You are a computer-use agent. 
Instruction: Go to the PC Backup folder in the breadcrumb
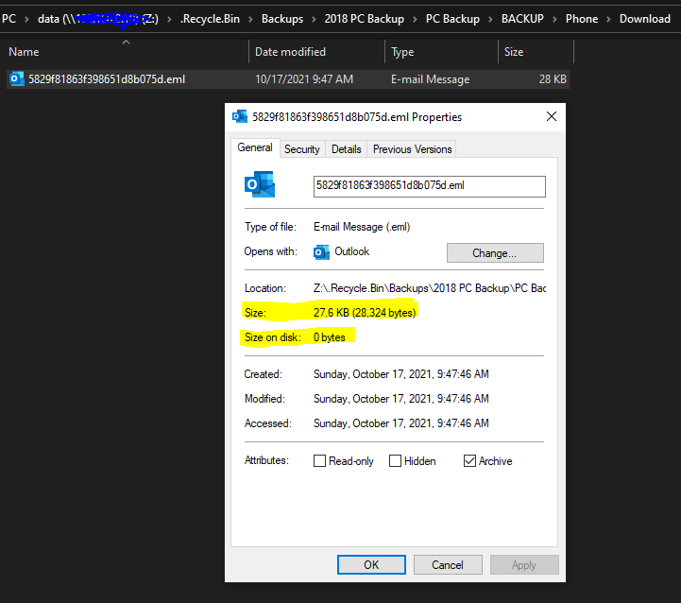[x=452, y=19]
